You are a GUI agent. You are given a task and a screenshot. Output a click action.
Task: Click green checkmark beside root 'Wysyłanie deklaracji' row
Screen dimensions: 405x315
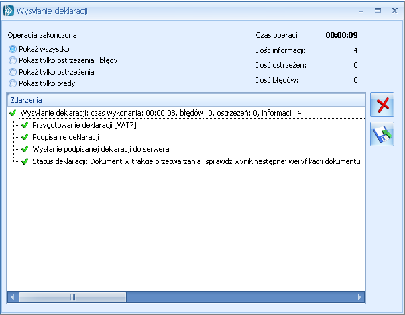(13, 113)
